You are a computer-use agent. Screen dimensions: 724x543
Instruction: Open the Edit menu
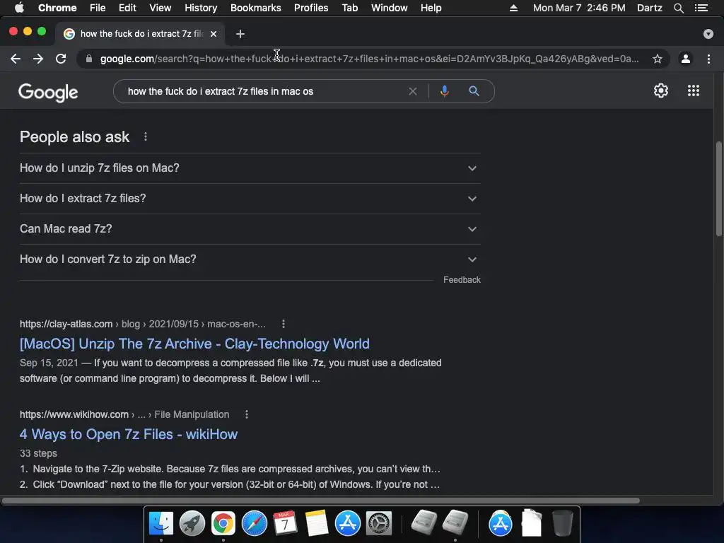127,8
